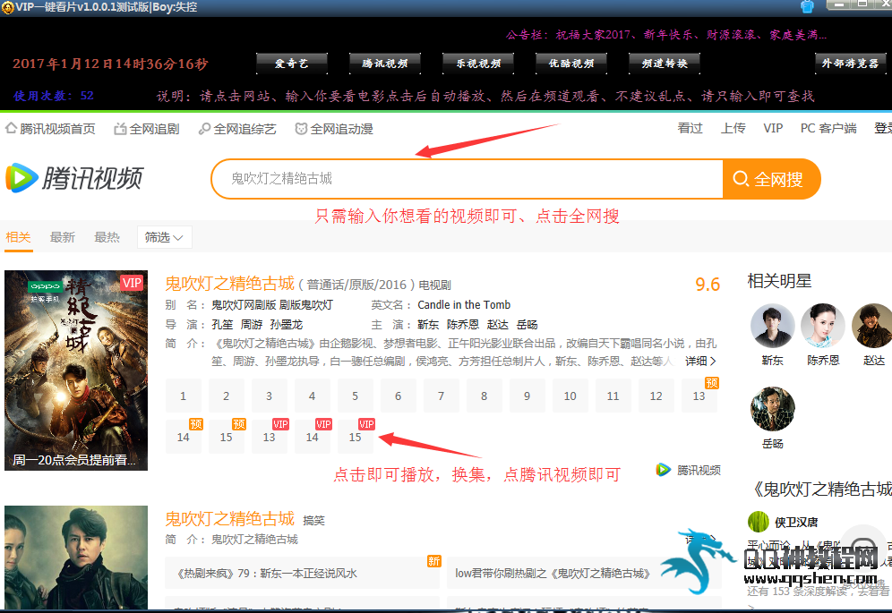The width and height of the screenshot is (892, 613).
Task: Play episode 14 marked 预
Action: (184, 438)
